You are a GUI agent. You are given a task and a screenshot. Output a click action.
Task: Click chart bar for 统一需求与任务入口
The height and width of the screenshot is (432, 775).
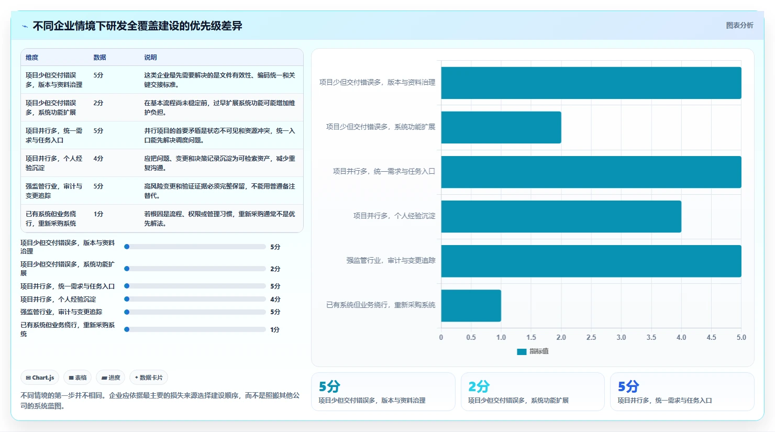(591, 172)
